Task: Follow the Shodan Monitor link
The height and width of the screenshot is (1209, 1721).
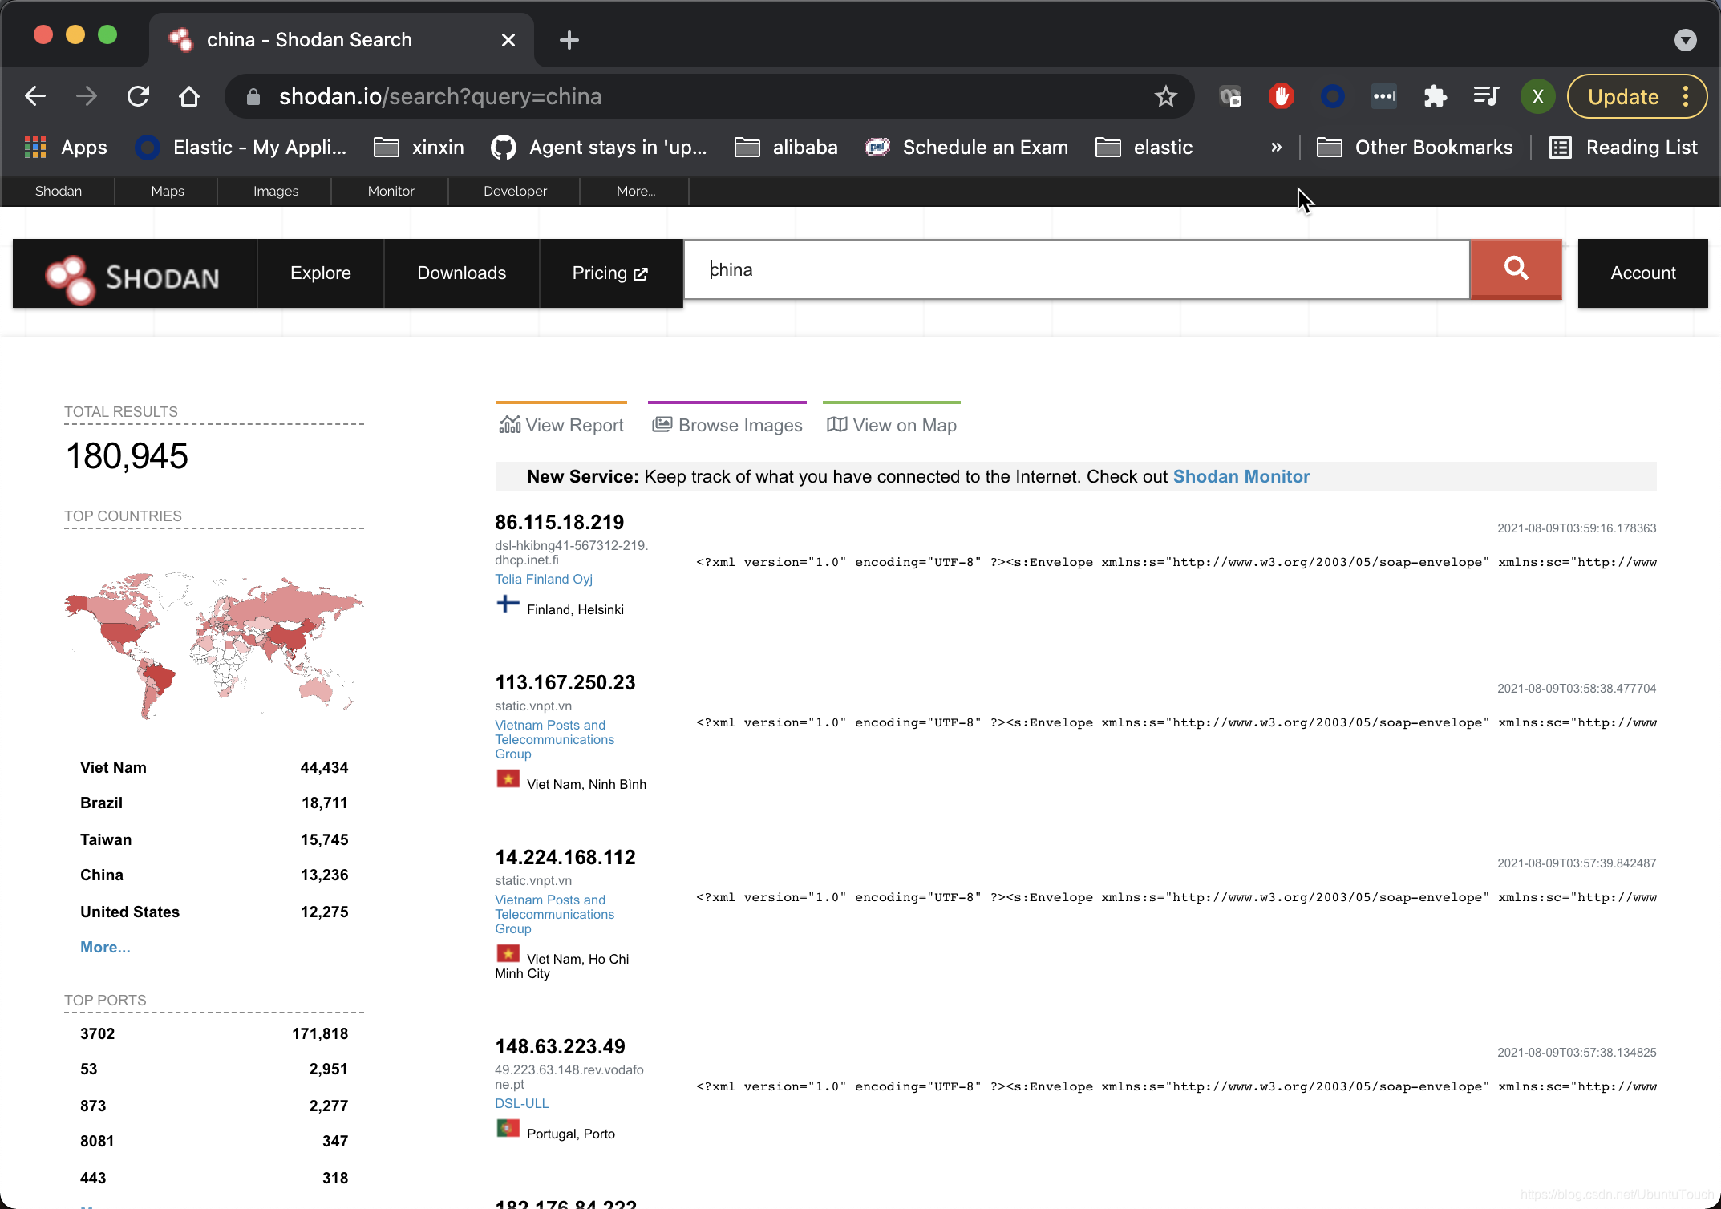Action: point(1241,476)
